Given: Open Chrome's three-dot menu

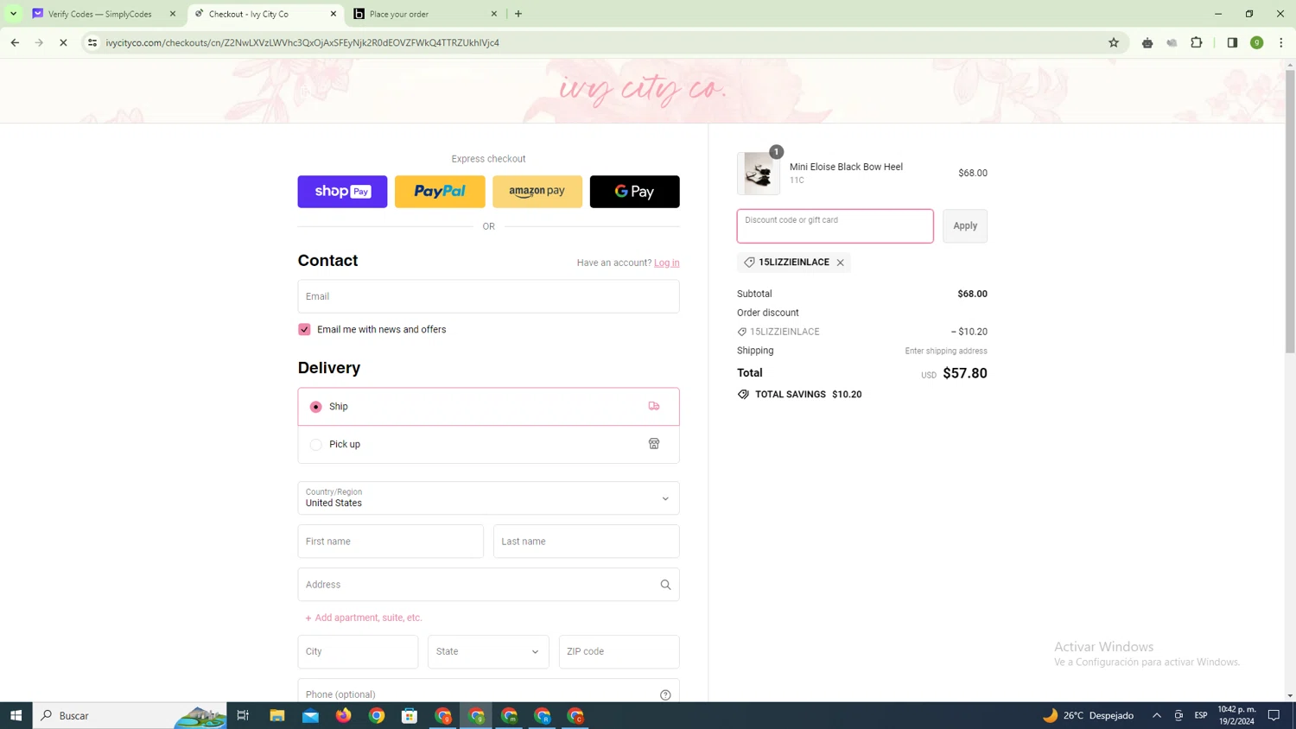Looking at the screenshot, I should coord(1281,42).
